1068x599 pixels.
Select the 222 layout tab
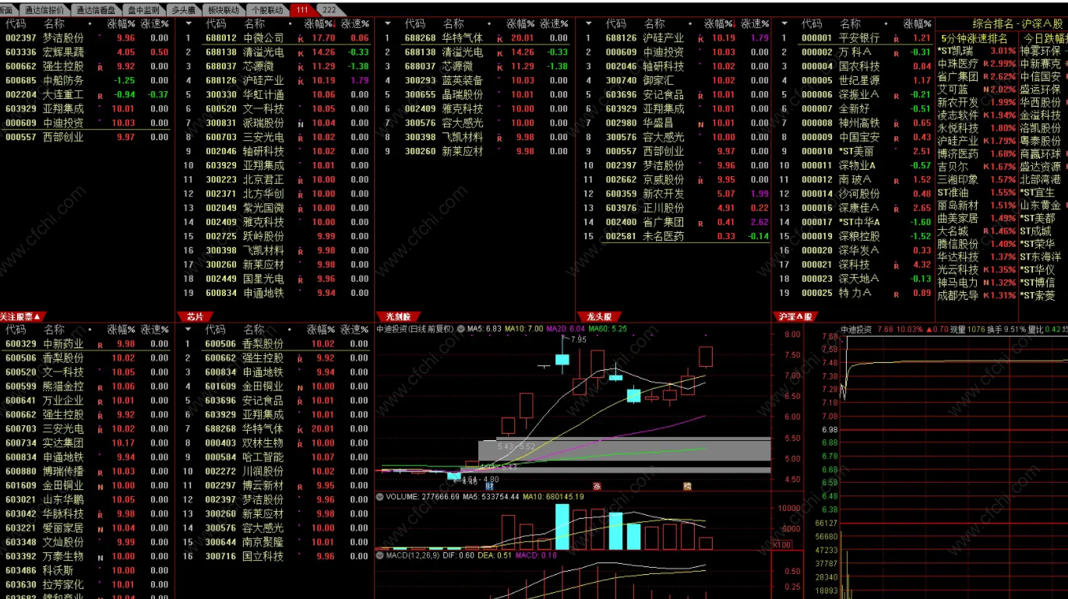coord(329,10)
